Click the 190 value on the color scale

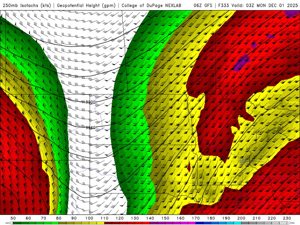coord(226,218)
